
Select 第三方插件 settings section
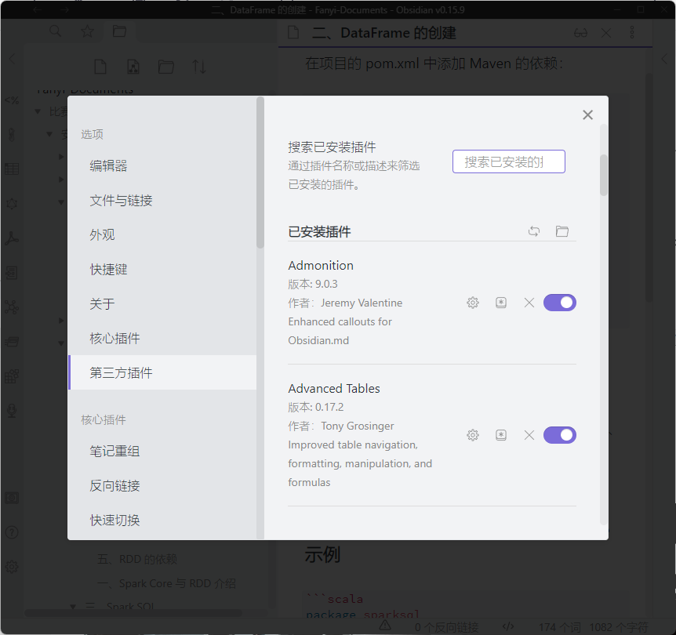click(x=162, y=373)
